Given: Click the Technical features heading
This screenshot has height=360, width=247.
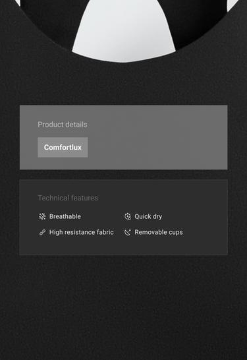Looking at the screenshot, I should coord(68,198).
